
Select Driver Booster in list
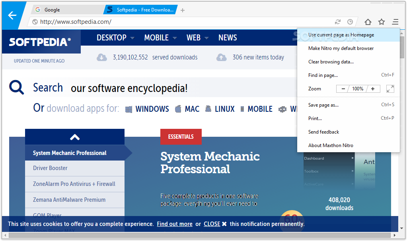click(x=75, y=168)
